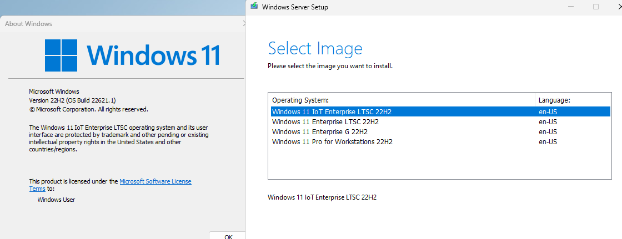This screenshot has height=239, width=622.
Task: Select Windows 11 IoT Enterprise LTSC 22H2 in list
Action: (x=440, y=112)
